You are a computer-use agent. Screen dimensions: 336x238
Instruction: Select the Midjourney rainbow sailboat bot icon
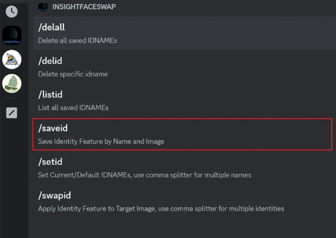tap(12, 60)
